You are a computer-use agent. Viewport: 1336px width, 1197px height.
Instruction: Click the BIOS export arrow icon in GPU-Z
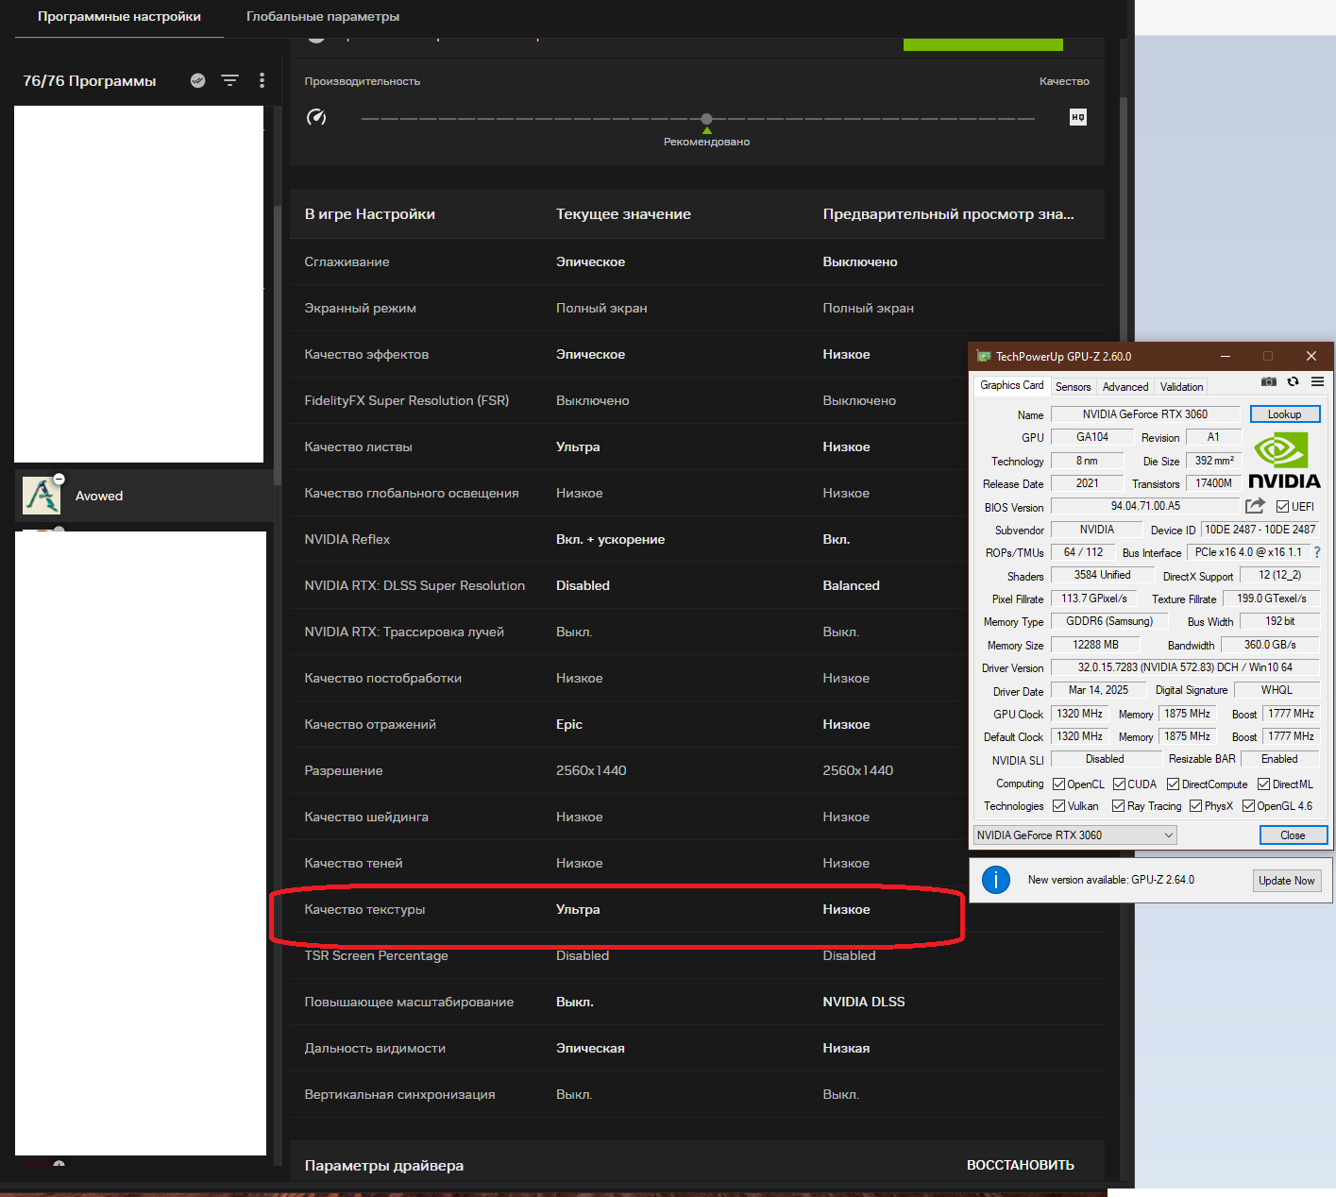(x=1255, y=506)
